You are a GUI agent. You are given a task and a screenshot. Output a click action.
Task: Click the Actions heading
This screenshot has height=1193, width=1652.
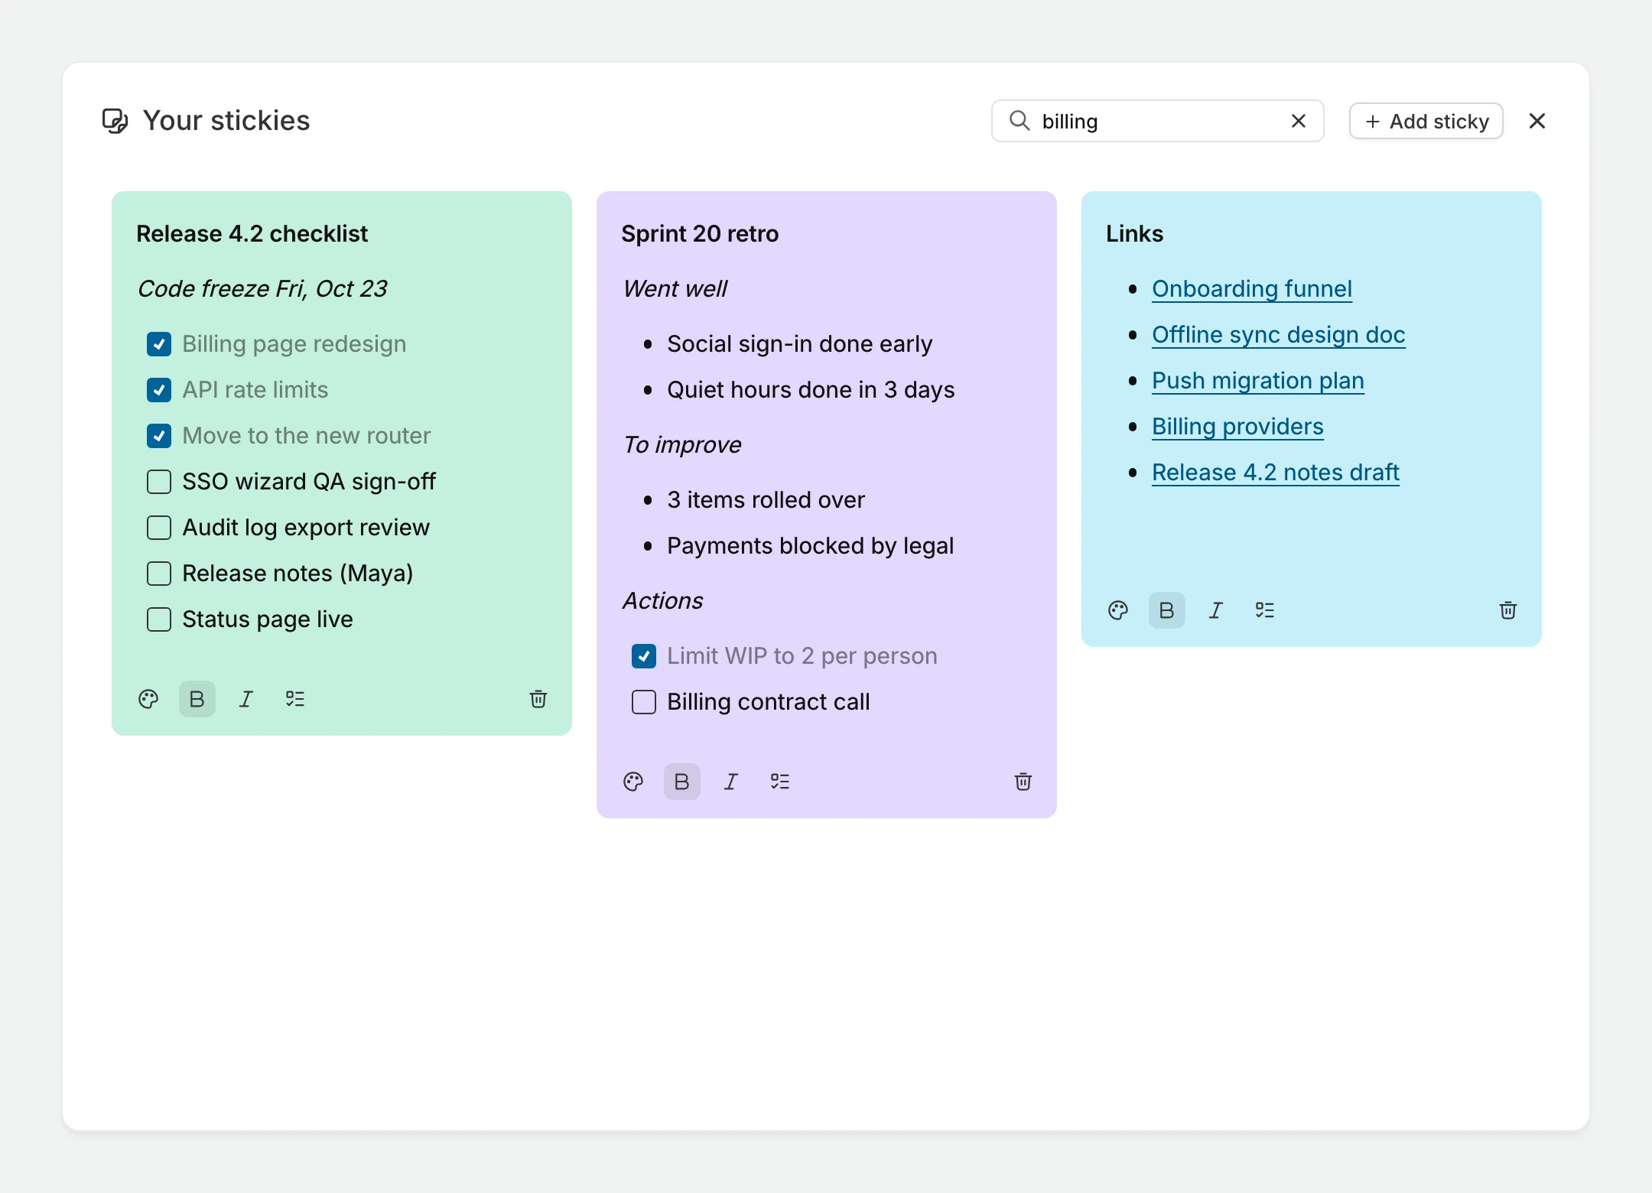(662, 601)
